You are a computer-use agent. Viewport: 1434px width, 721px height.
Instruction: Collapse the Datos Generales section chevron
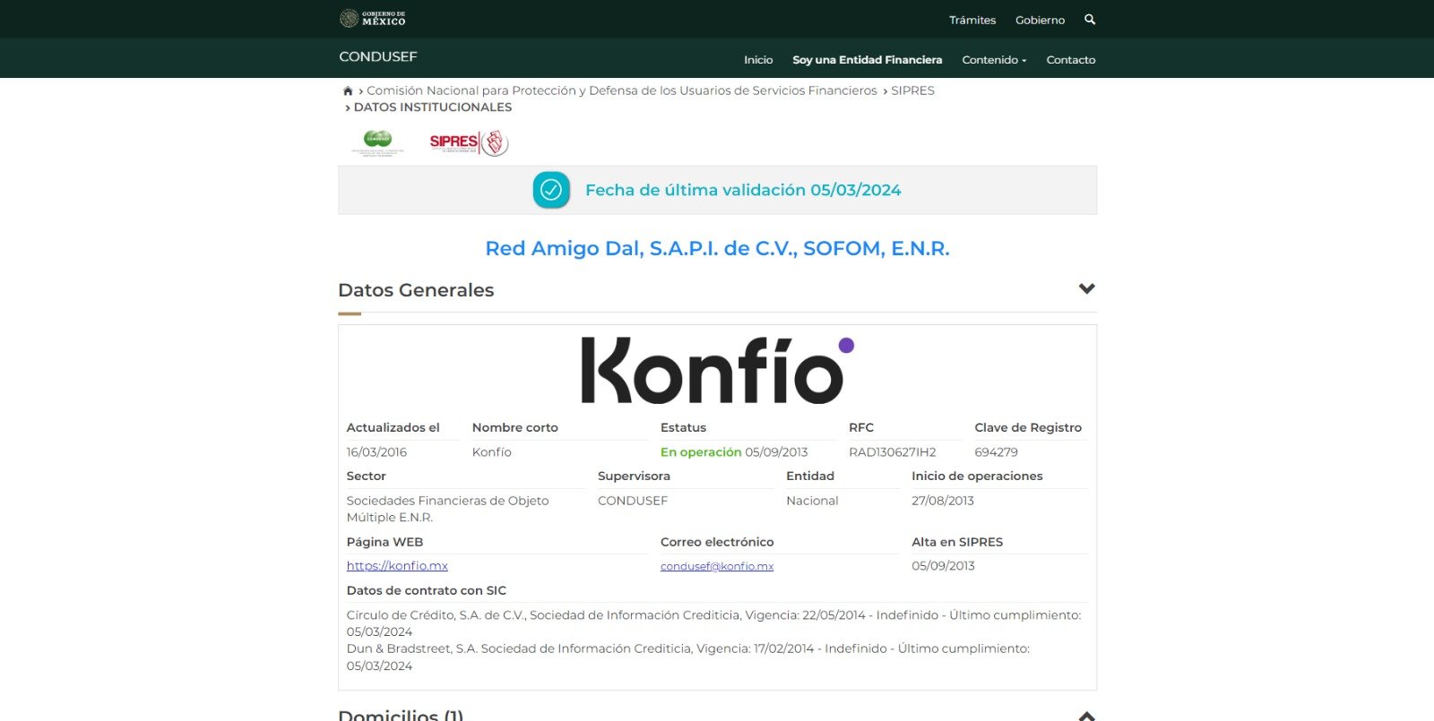pos(1087,288)
